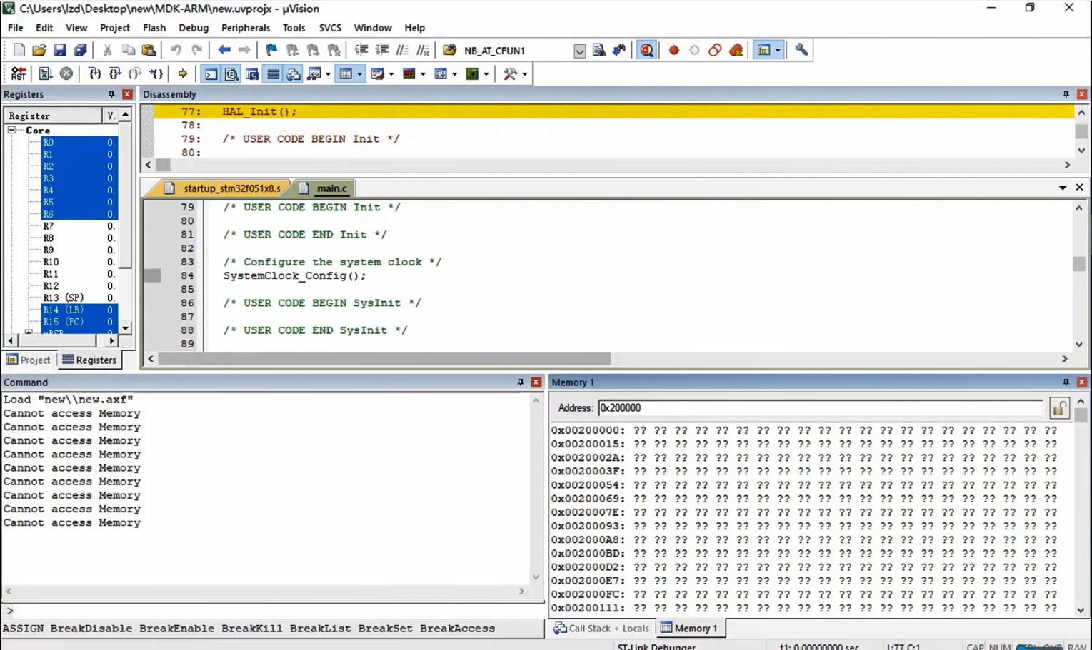Insert a breakpoint with the red dot icon
The width and height of the screenshot is (1092, 650).
(x=673, y=51)
